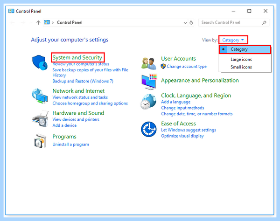This screenshot has width=280, height=221.
Task: Open User Accounts category
Action: (178, 59)
